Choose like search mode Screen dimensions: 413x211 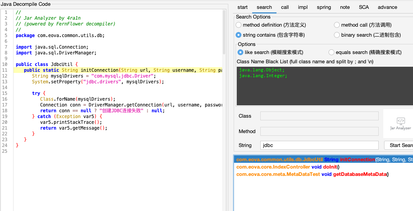(241, 52)
